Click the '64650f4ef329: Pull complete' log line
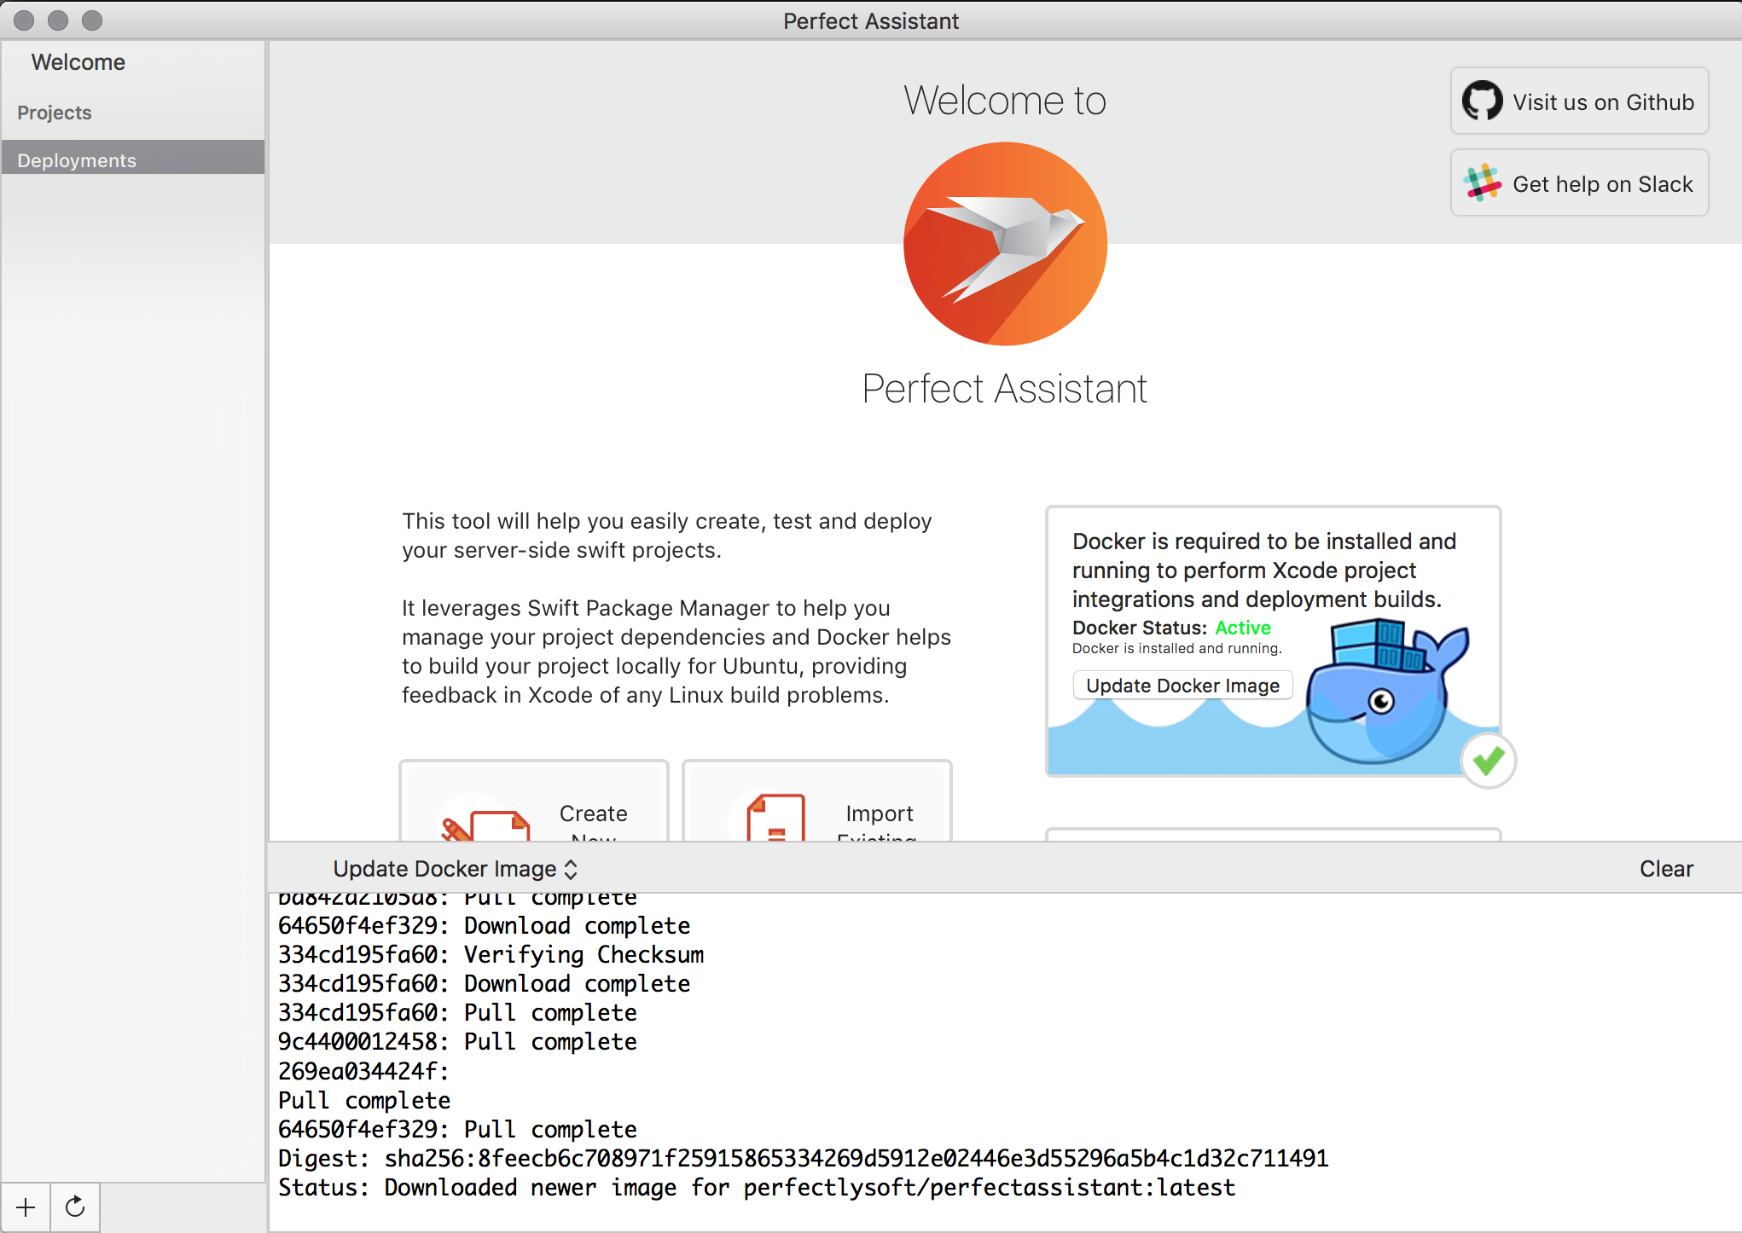Image resolution: width=1742 pixels, height=1233 pixels. pos(458,1129)
